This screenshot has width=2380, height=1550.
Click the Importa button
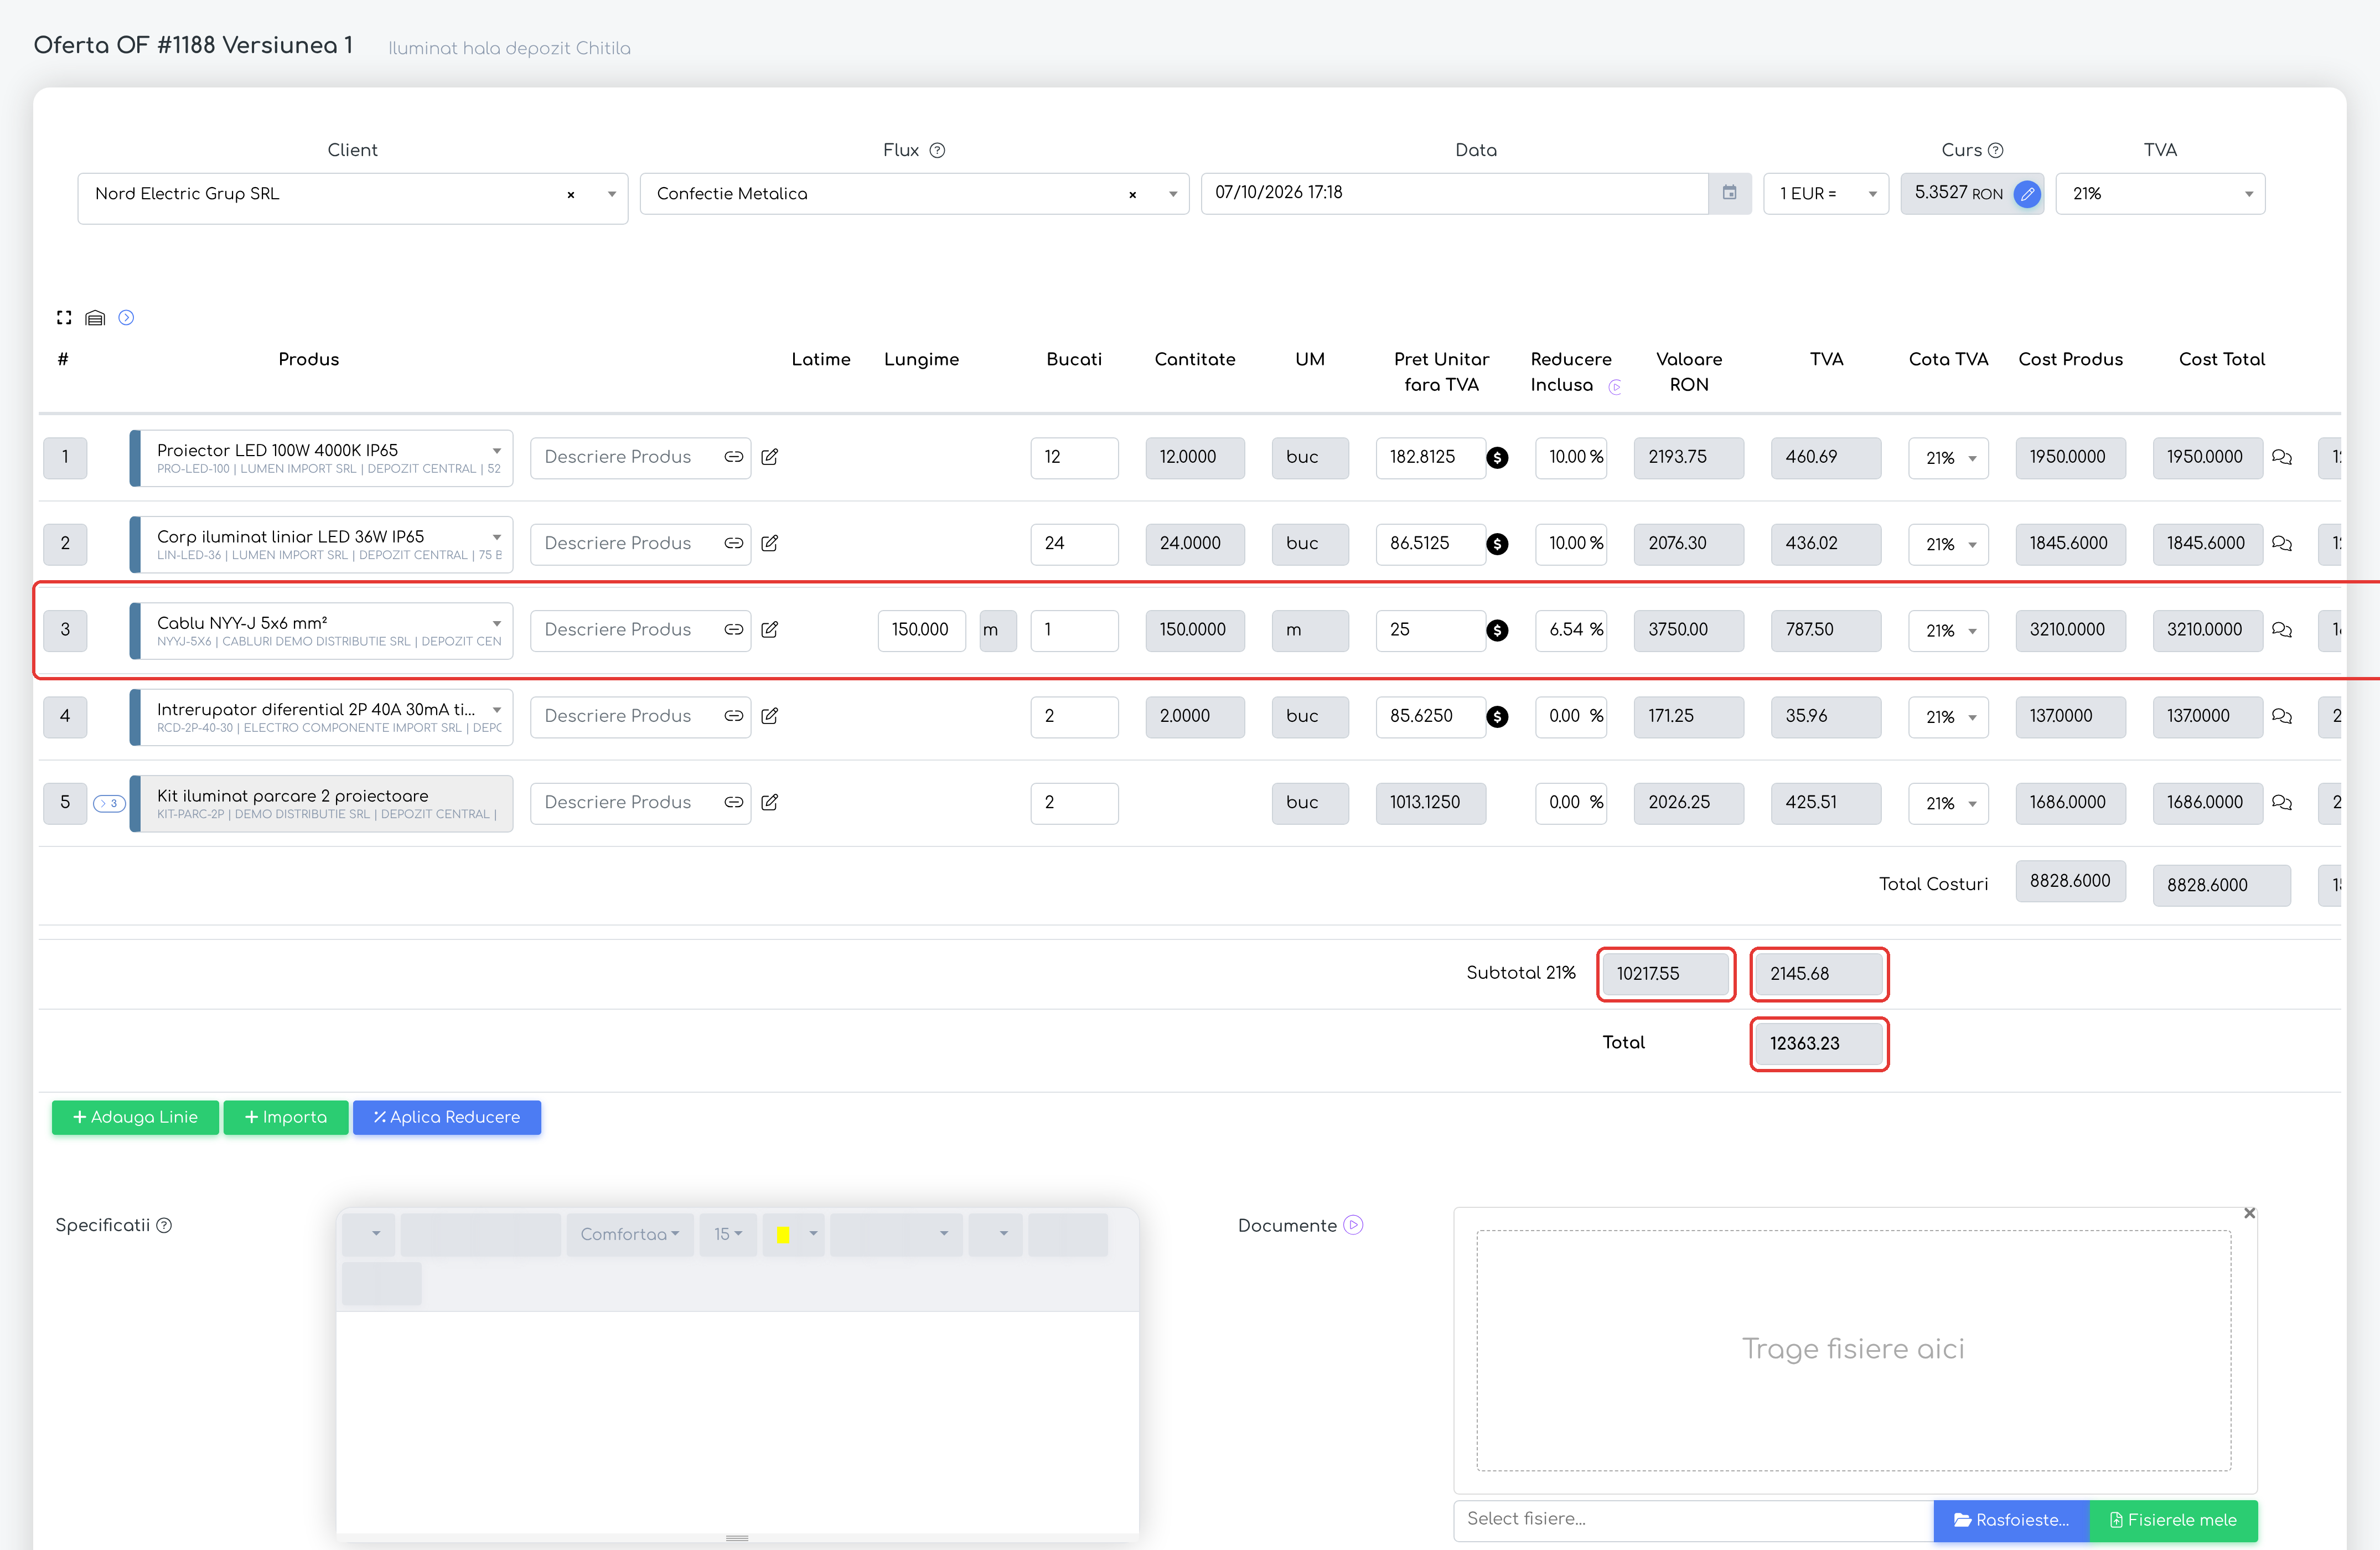(x=286, y=1117)
